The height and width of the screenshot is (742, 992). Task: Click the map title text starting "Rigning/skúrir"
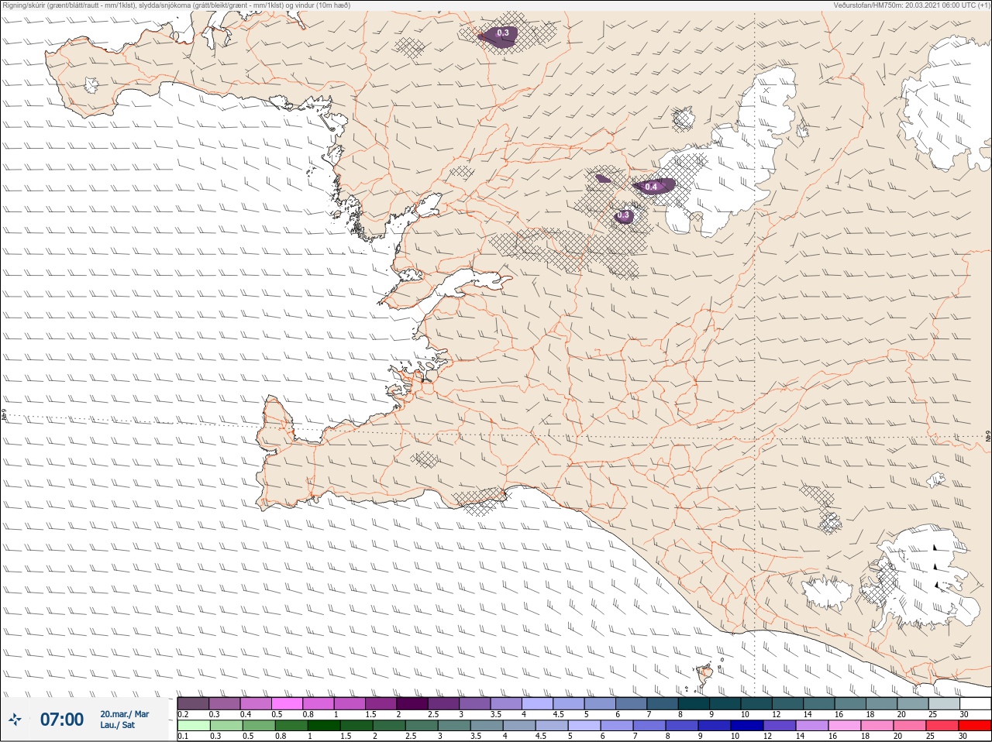[x=177, y=5]
